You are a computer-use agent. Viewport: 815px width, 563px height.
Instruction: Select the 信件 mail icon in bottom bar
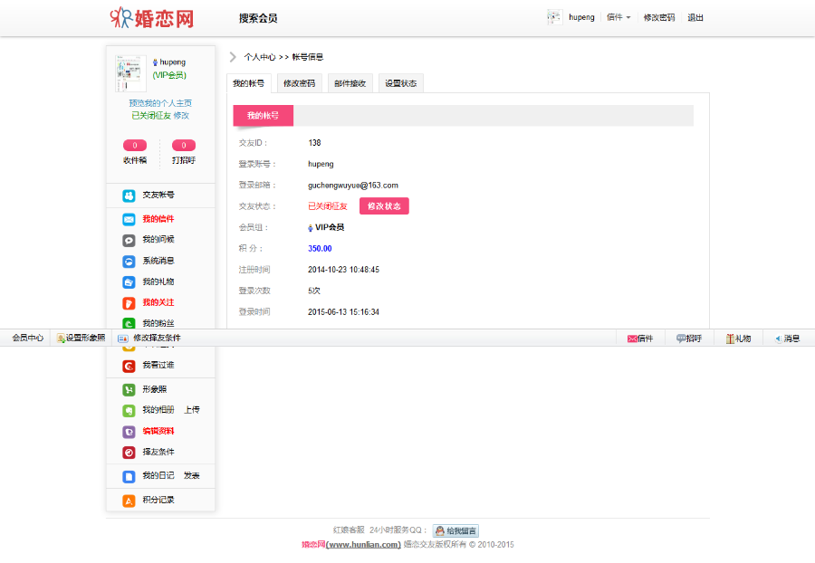pyautogui.click(x=639, y=337)
